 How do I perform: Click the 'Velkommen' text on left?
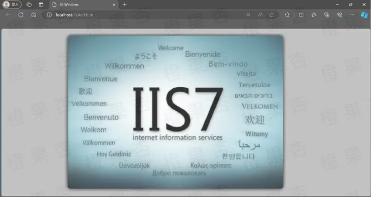coord(89,104)
